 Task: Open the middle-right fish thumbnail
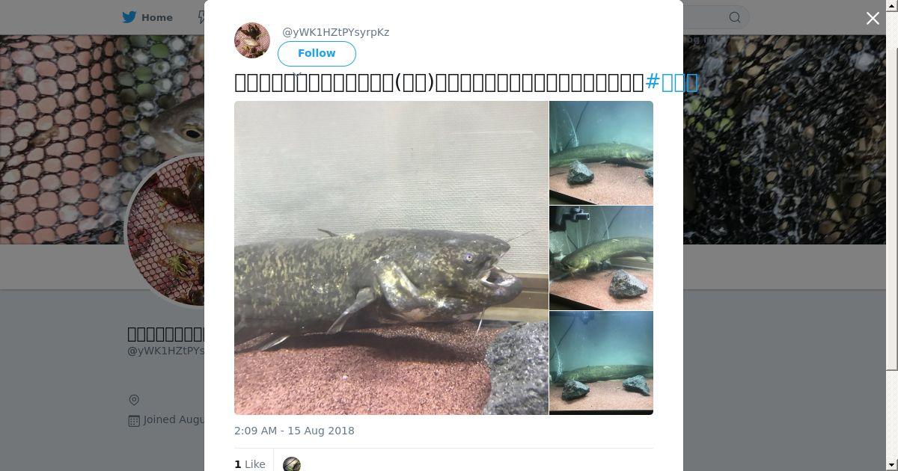tap(601, 258)
